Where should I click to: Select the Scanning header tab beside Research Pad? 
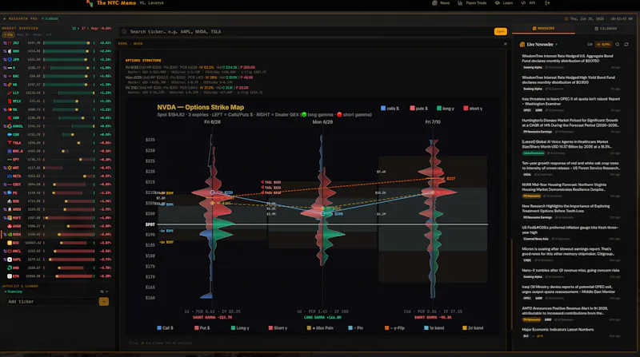click(x=50, y=18)
